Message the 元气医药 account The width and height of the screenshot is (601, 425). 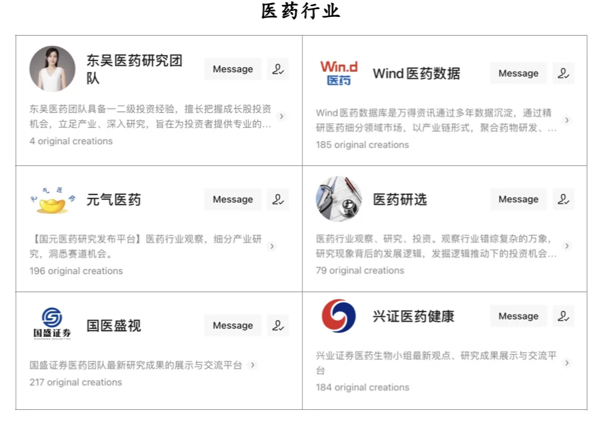coord(233,199)
